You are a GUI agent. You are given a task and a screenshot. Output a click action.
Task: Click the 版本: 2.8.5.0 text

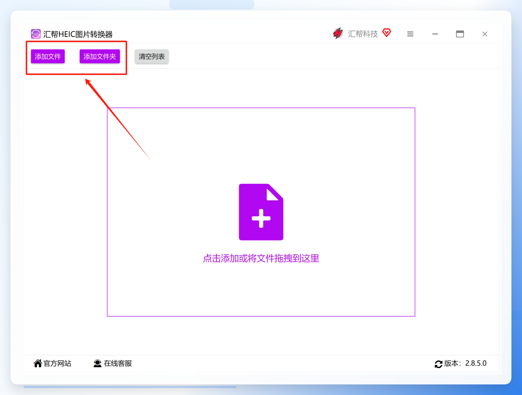(x=465, y=363)
